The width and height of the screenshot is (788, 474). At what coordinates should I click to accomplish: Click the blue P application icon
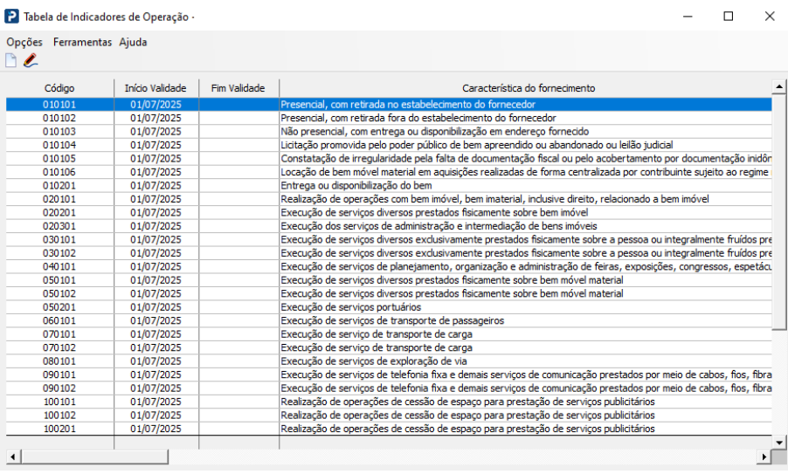[x=11, y=16]
